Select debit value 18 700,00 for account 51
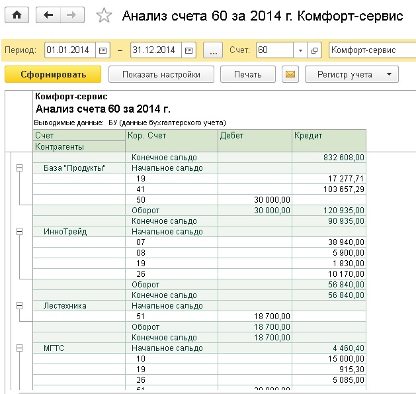Image resolution: width=416 pixels, height=394 pixels. tap(255, 316)
